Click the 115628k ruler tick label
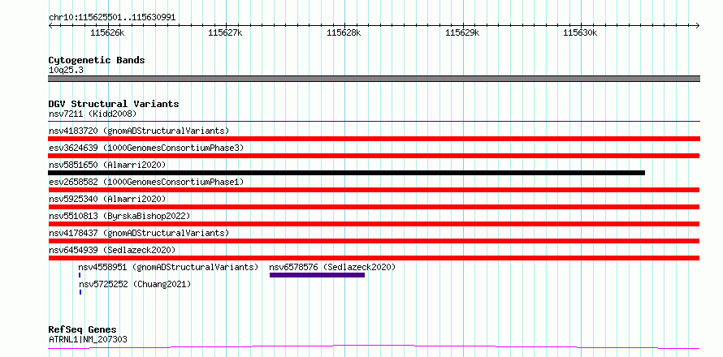Image resolution: width=723 pixels, height=357 pixels. pyautogui.click(x=344, y=32)
